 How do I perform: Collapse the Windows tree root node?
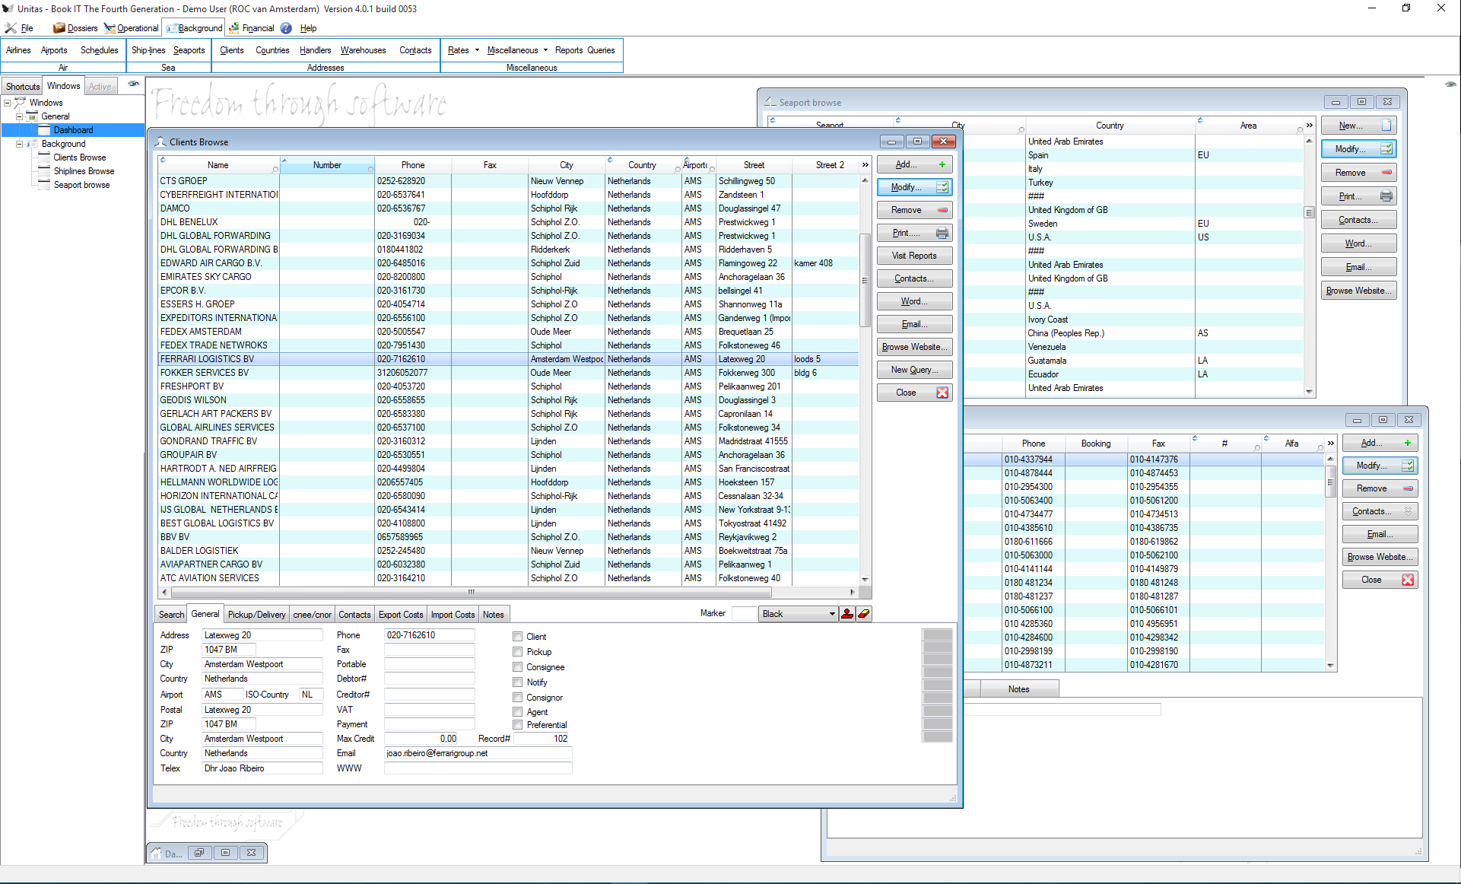[x=8, y=103]
